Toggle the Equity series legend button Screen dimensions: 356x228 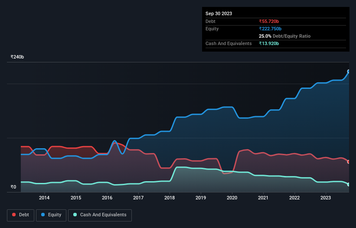[x=51, y=215]
